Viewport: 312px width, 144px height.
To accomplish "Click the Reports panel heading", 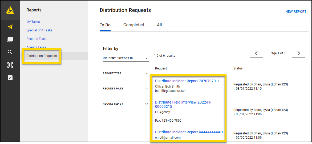I will coord(34,10).
